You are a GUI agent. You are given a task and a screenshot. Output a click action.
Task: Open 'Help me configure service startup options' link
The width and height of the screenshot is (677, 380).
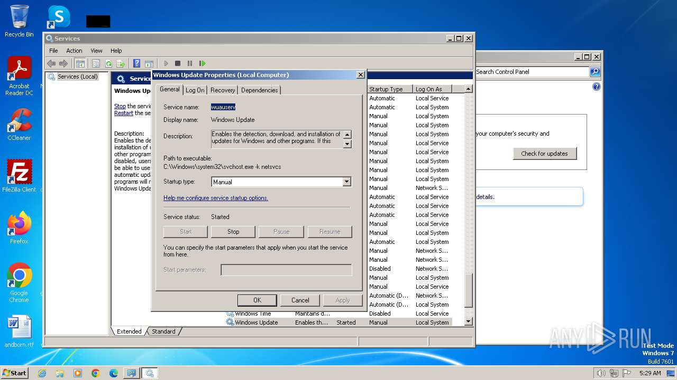(216, 198)
